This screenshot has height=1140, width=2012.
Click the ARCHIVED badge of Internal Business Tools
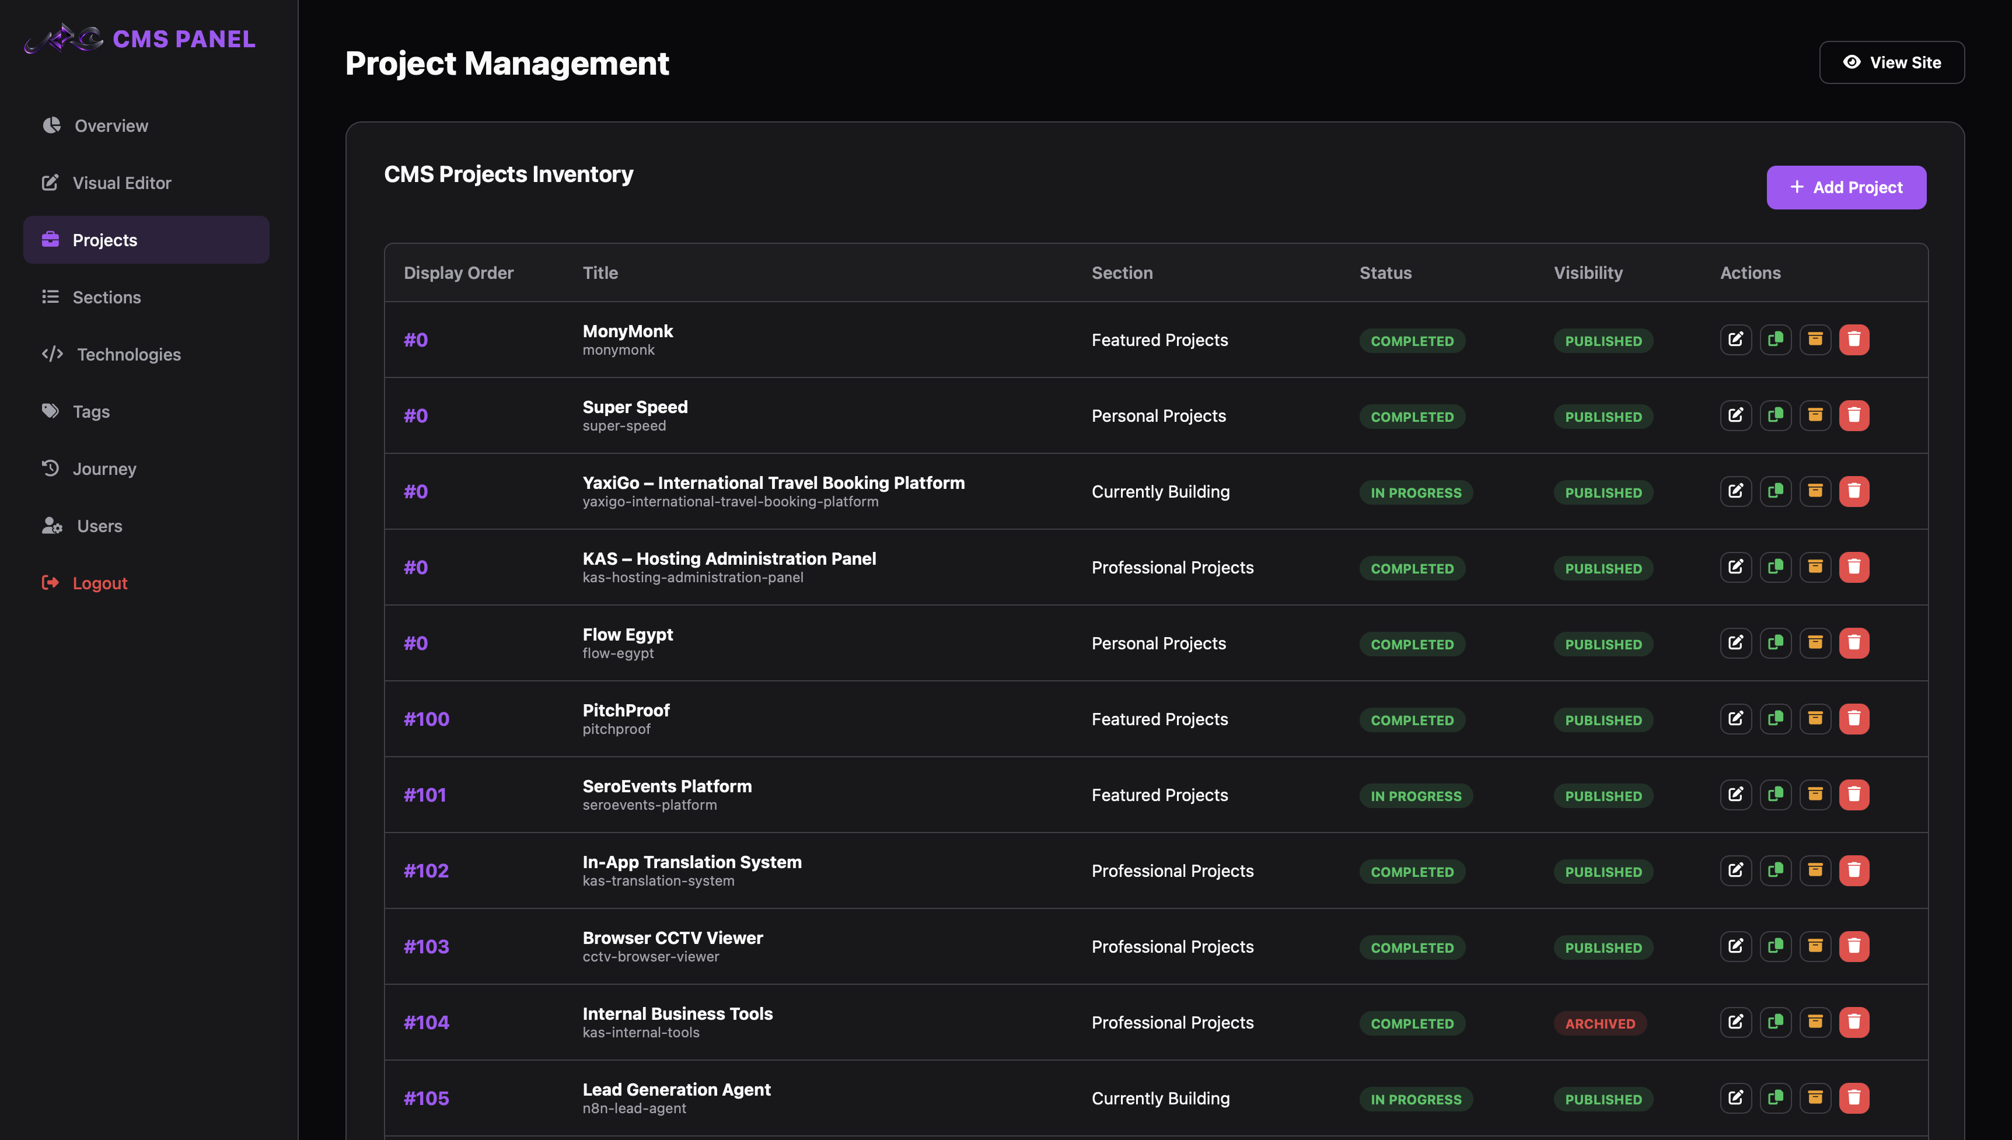tap(1600, 1023)
